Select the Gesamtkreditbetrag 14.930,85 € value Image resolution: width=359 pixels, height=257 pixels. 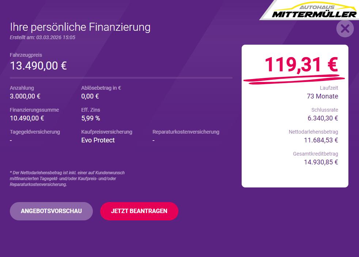(321, 162)
